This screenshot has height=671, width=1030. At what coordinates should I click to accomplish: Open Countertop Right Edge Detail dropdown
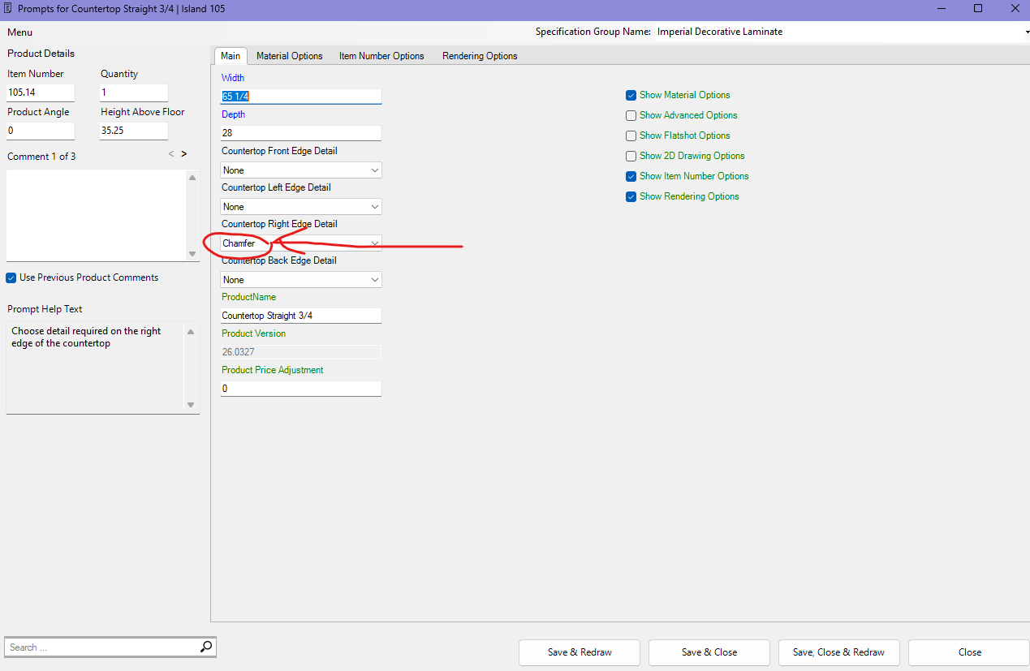pos(301,243)
